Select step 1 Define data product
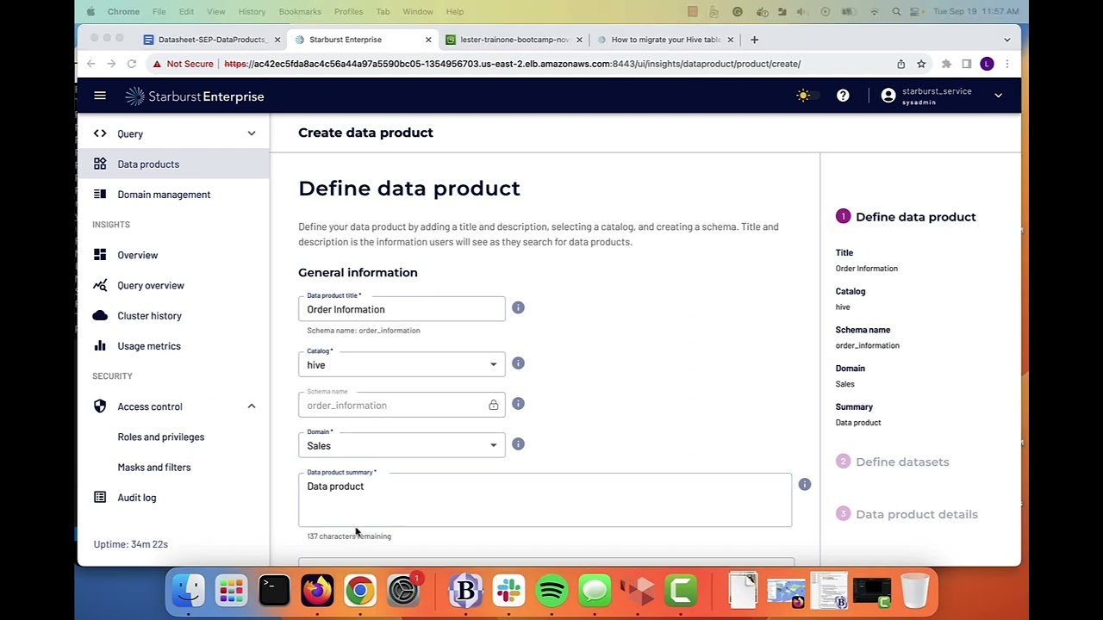Screen dimensions: 1103x620 point(906,217)
